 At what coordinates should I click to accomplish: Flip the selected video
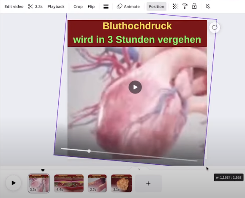tap(91, 7)
